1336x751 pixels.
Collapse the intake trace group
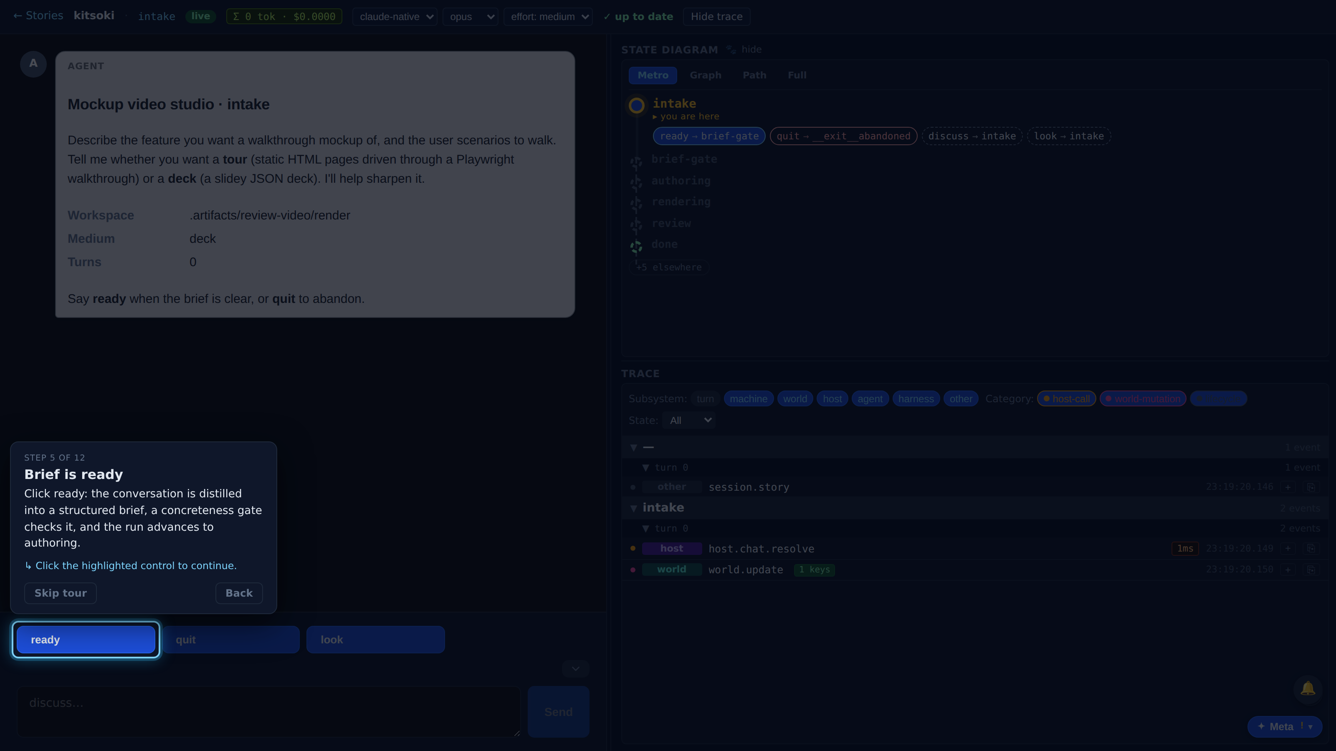click(x=634, y=508)
